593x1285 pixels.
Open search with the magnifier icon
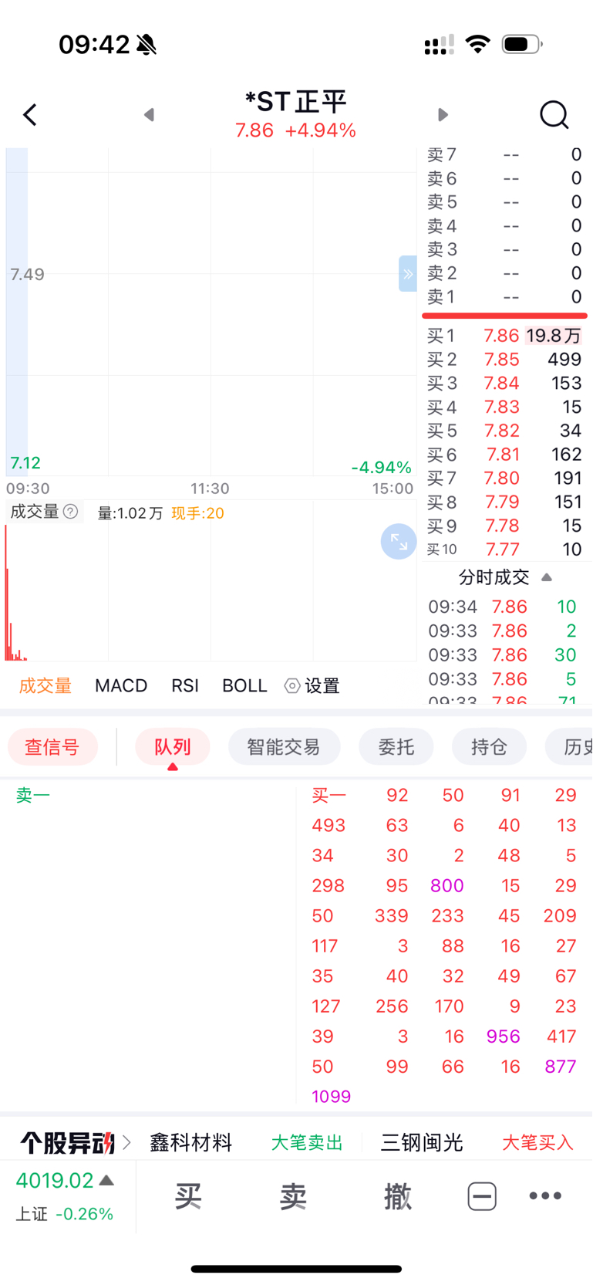tap(554, 115)
